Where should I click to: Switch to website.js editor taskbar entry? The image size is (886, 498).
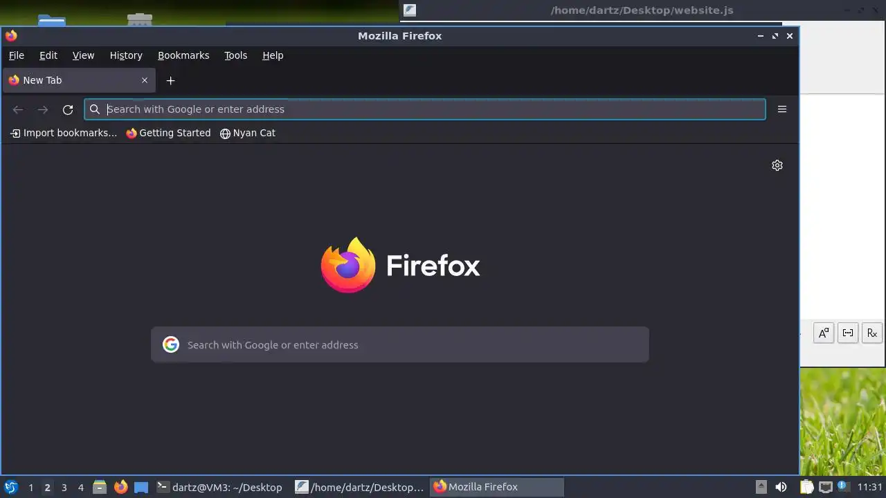(359, 487)
